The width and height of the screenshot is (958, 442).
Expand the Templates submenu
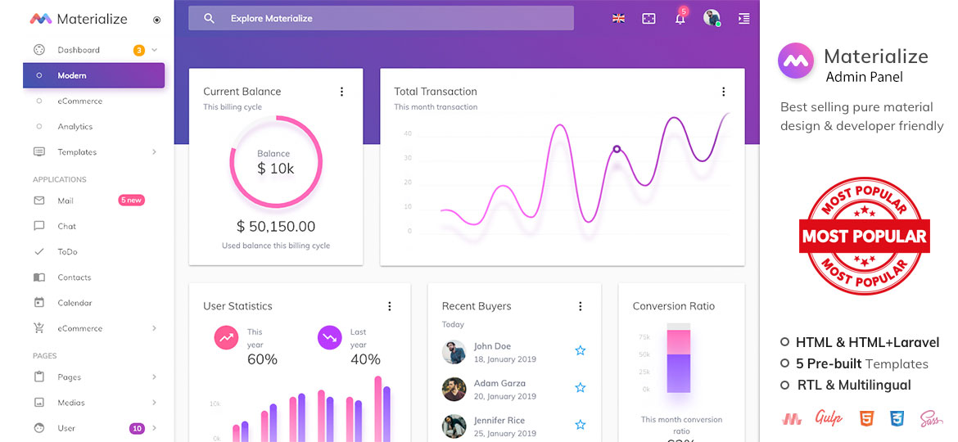[155, 152]
